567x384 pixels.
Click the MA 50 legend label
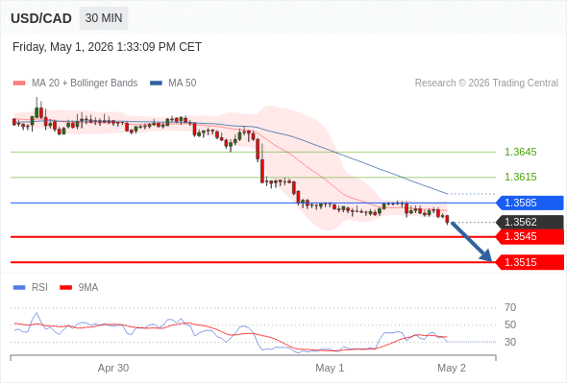[x=183, y=84]
